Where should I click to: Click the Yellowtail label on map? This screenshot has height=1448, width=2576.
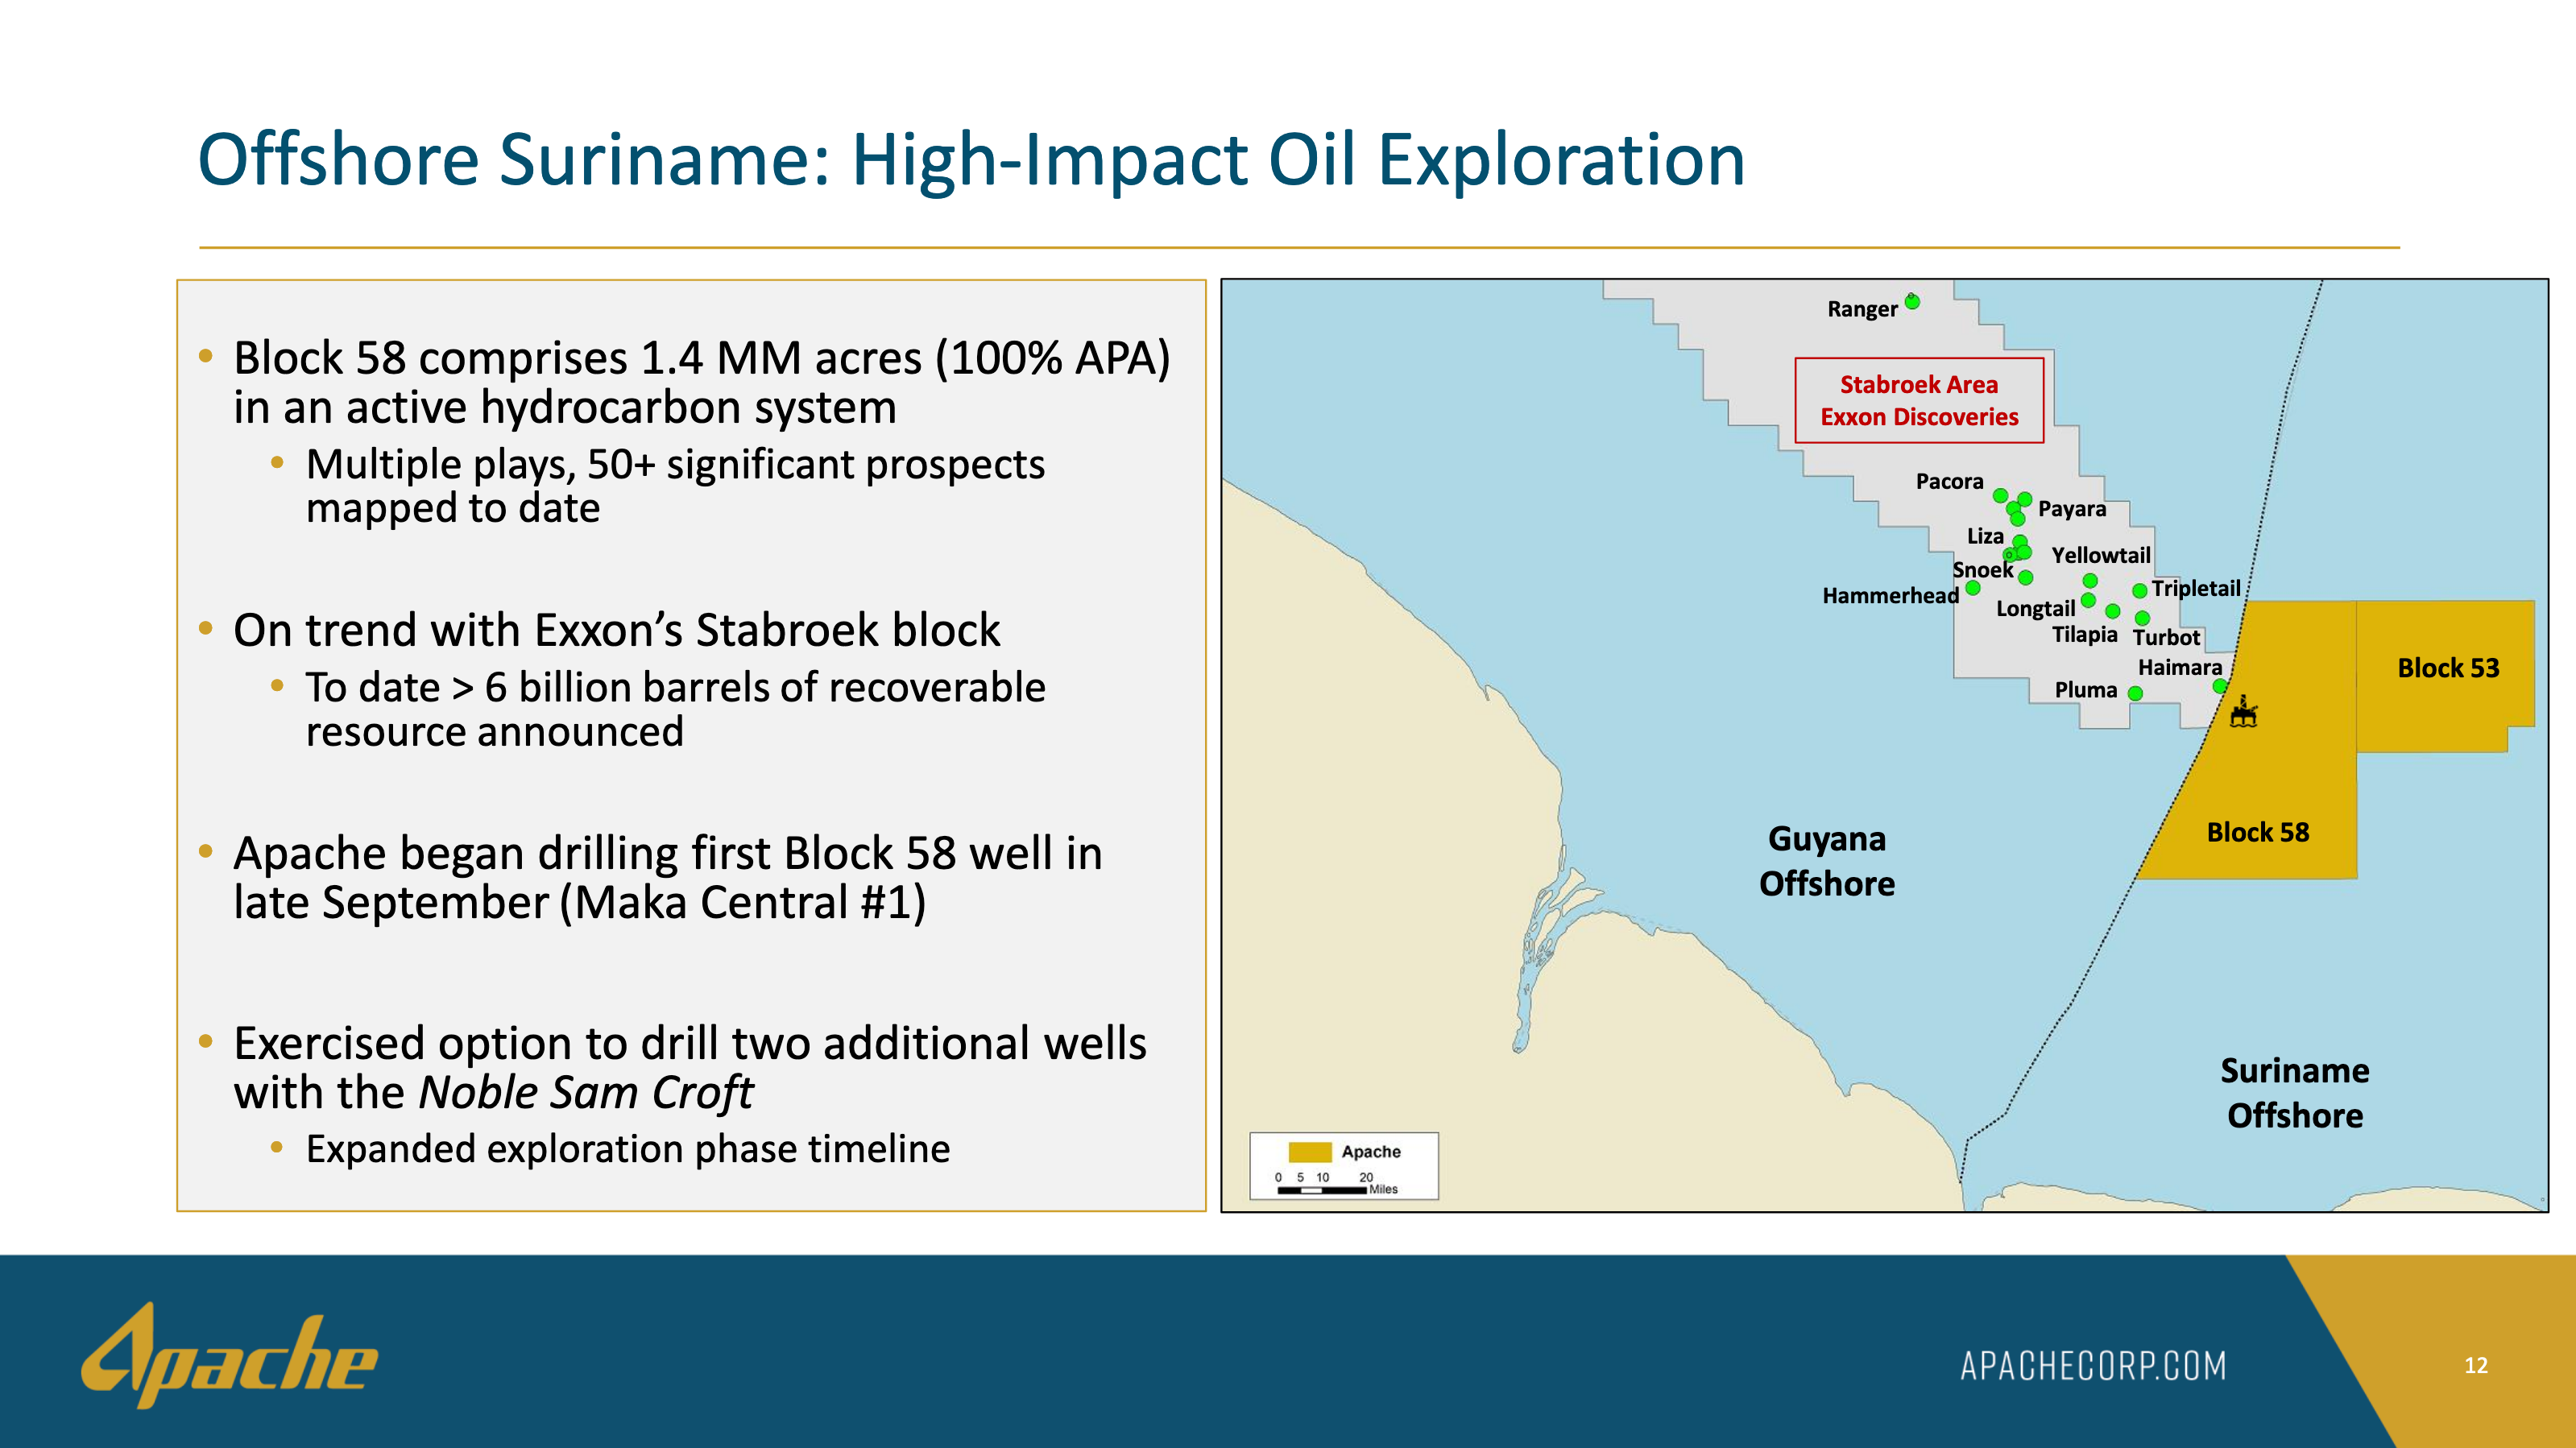pos(2101,555)
